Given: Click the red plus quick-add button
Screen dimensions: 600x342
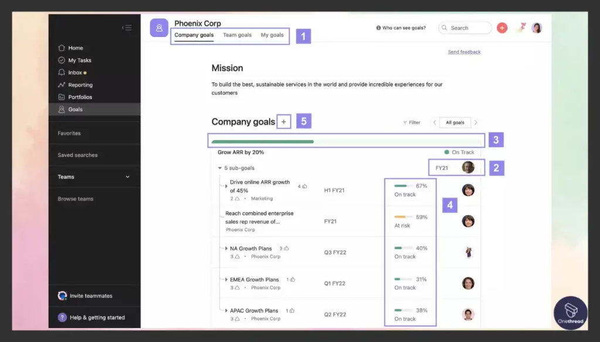Looking at the screenshot, I should [x=502, y=28].
